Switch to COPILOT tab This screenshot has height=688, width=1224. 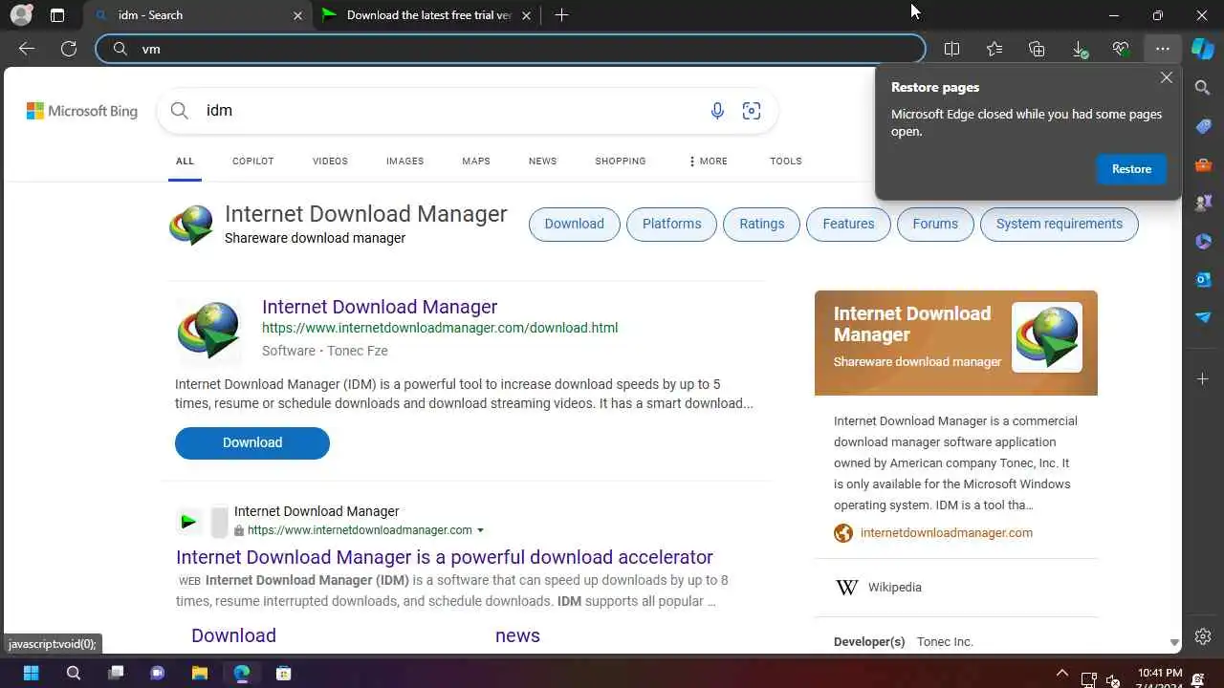253,161
